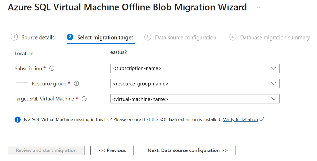Click step 3 circle icon

click(147, 37)
